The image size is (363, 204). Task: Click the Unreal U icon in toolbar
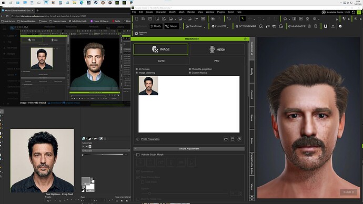pyautogui.click(x=326, y=26)
